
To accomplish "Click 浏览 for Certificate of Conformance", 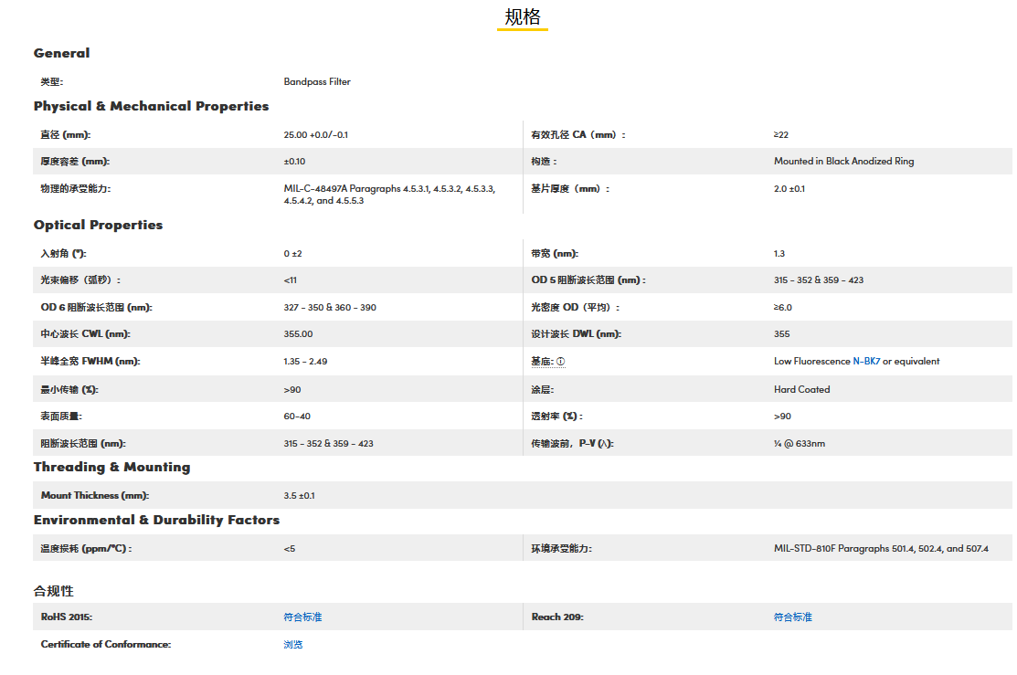I will click(292, 645).
